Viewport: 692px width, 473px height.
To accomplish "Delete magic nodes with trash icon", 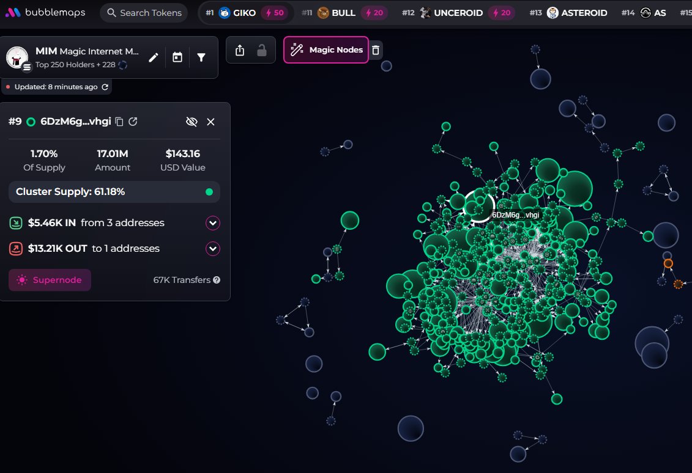I will 376,50.
